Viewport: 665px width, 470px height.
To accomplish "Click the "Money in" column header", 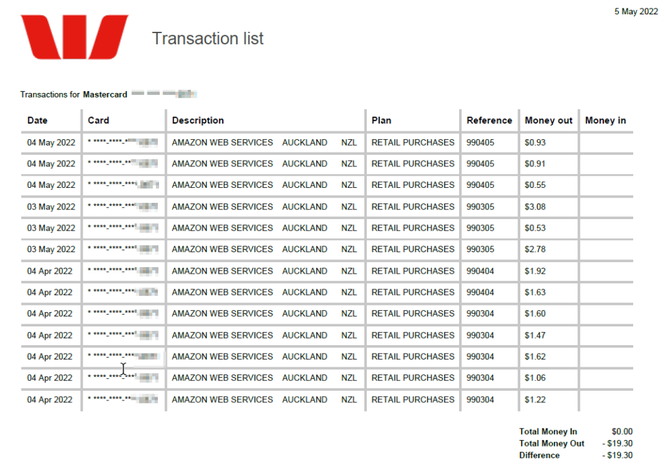I will 605,120.
